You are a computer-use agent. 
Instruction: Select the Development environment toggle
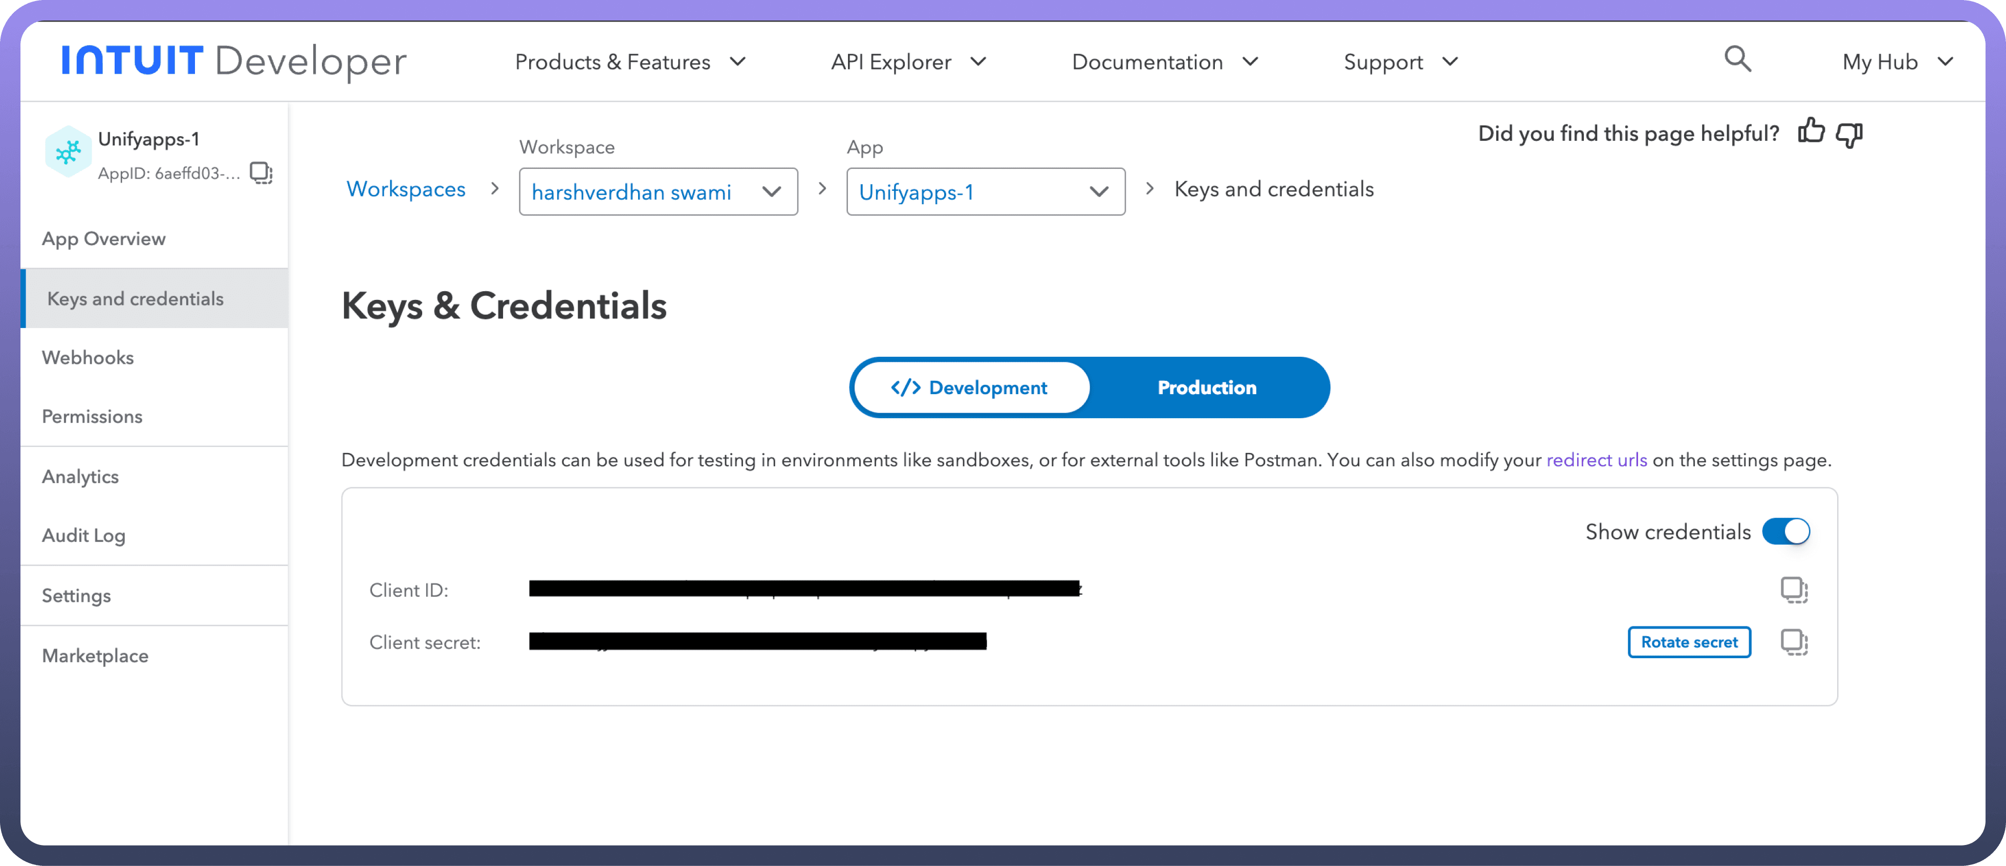click(970, 387)
